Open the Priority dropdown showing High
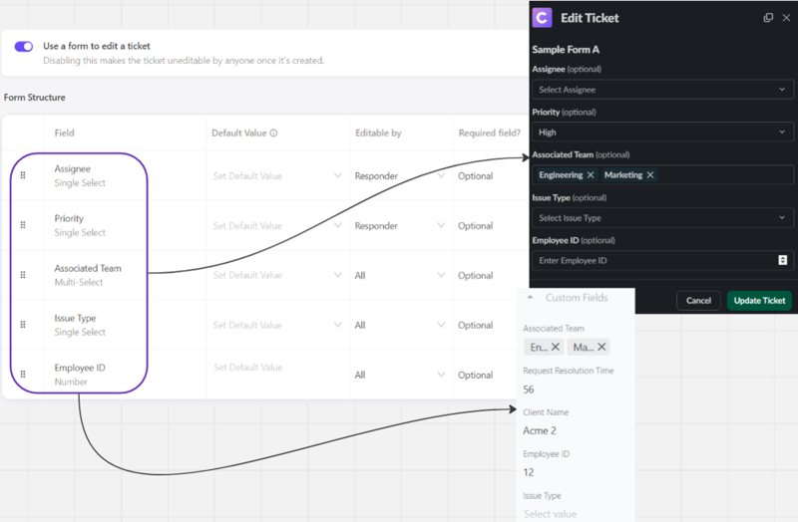 pos(662,131)
